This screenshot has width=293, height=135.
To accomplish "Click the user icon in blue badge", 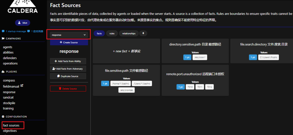I will tap(20, 23).
